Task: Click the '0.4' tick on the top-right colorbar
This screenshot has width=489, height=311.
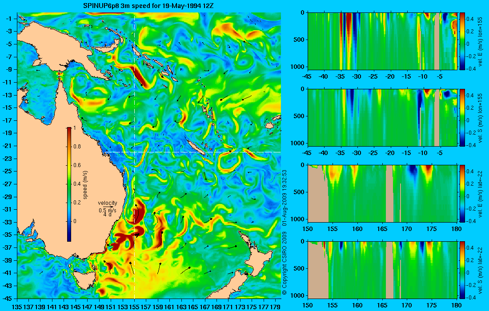Action: click(470, 19)
